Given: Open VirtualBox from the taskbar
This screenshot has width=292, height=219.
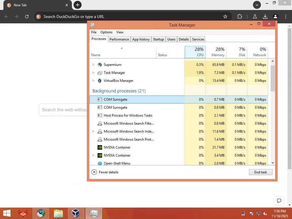Looking at the screenshot, I should click(76, 213).
